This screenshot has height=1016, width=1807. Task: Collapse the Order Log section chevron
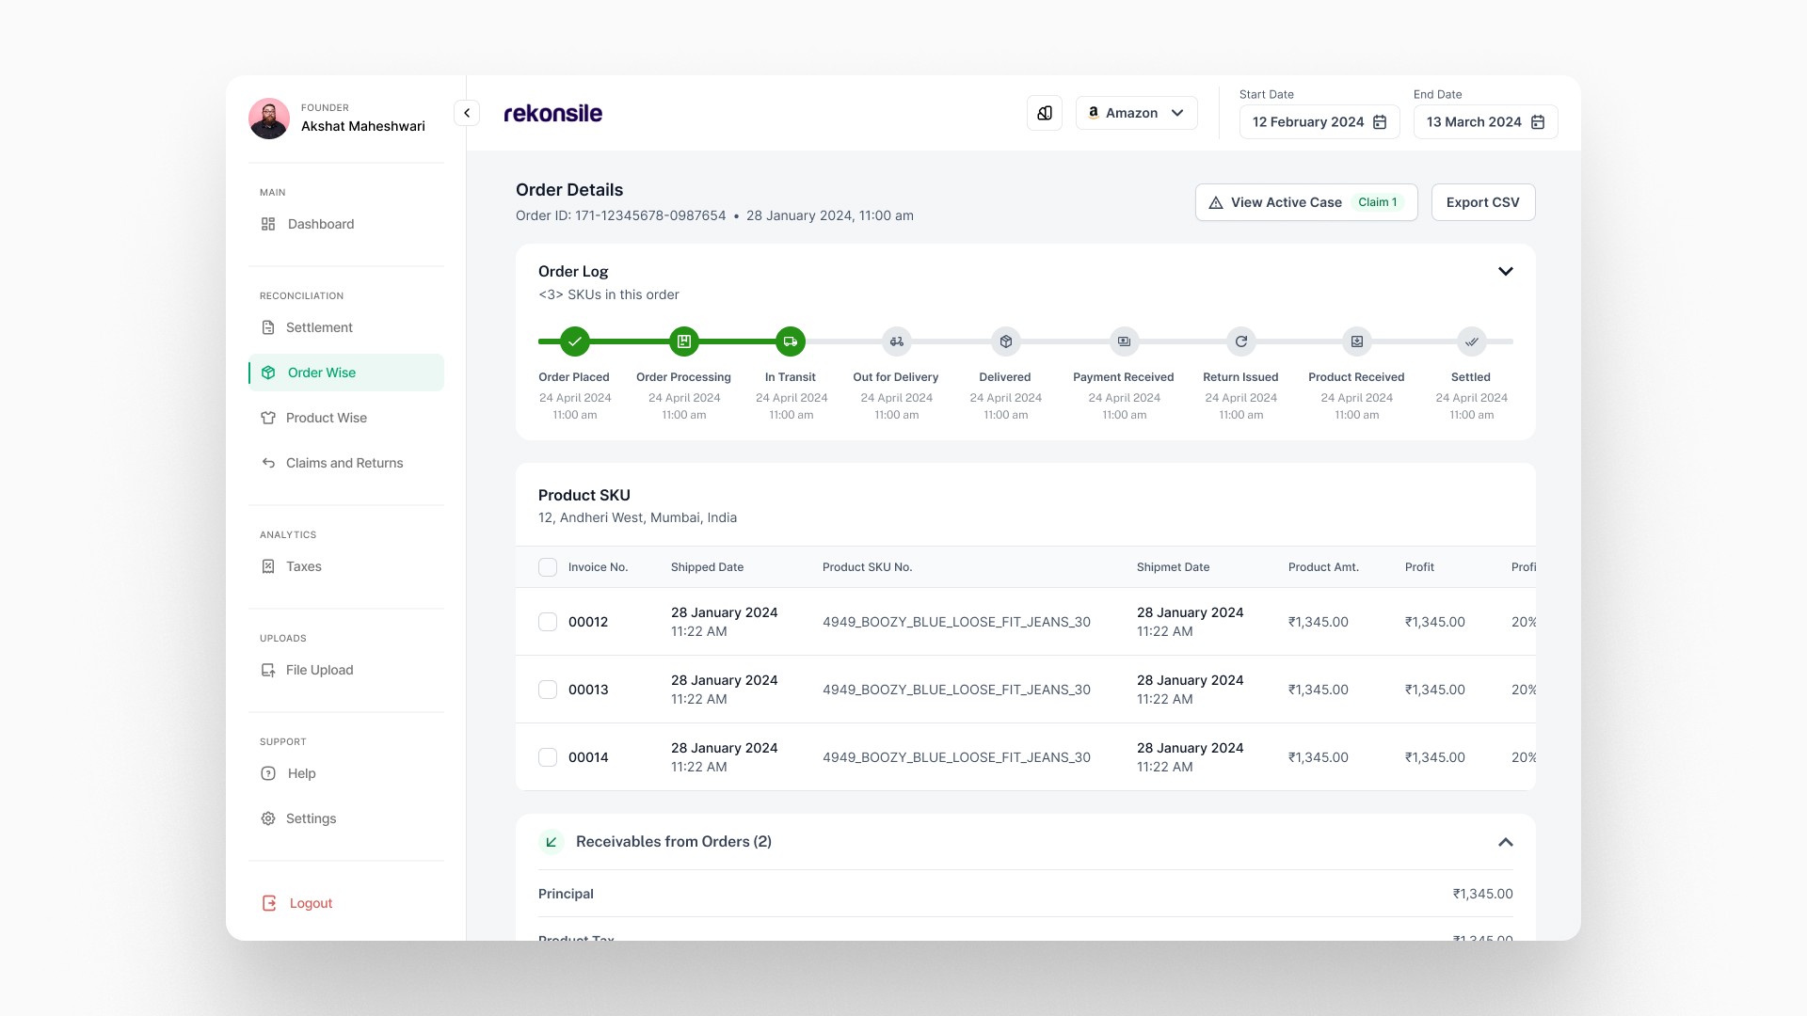[x=1505, y=271]
